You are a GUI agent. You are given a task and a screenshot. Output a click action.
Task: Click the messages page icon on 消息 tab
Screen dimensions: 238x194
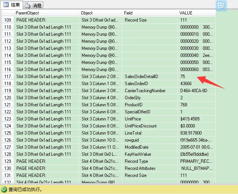point(28,6)
